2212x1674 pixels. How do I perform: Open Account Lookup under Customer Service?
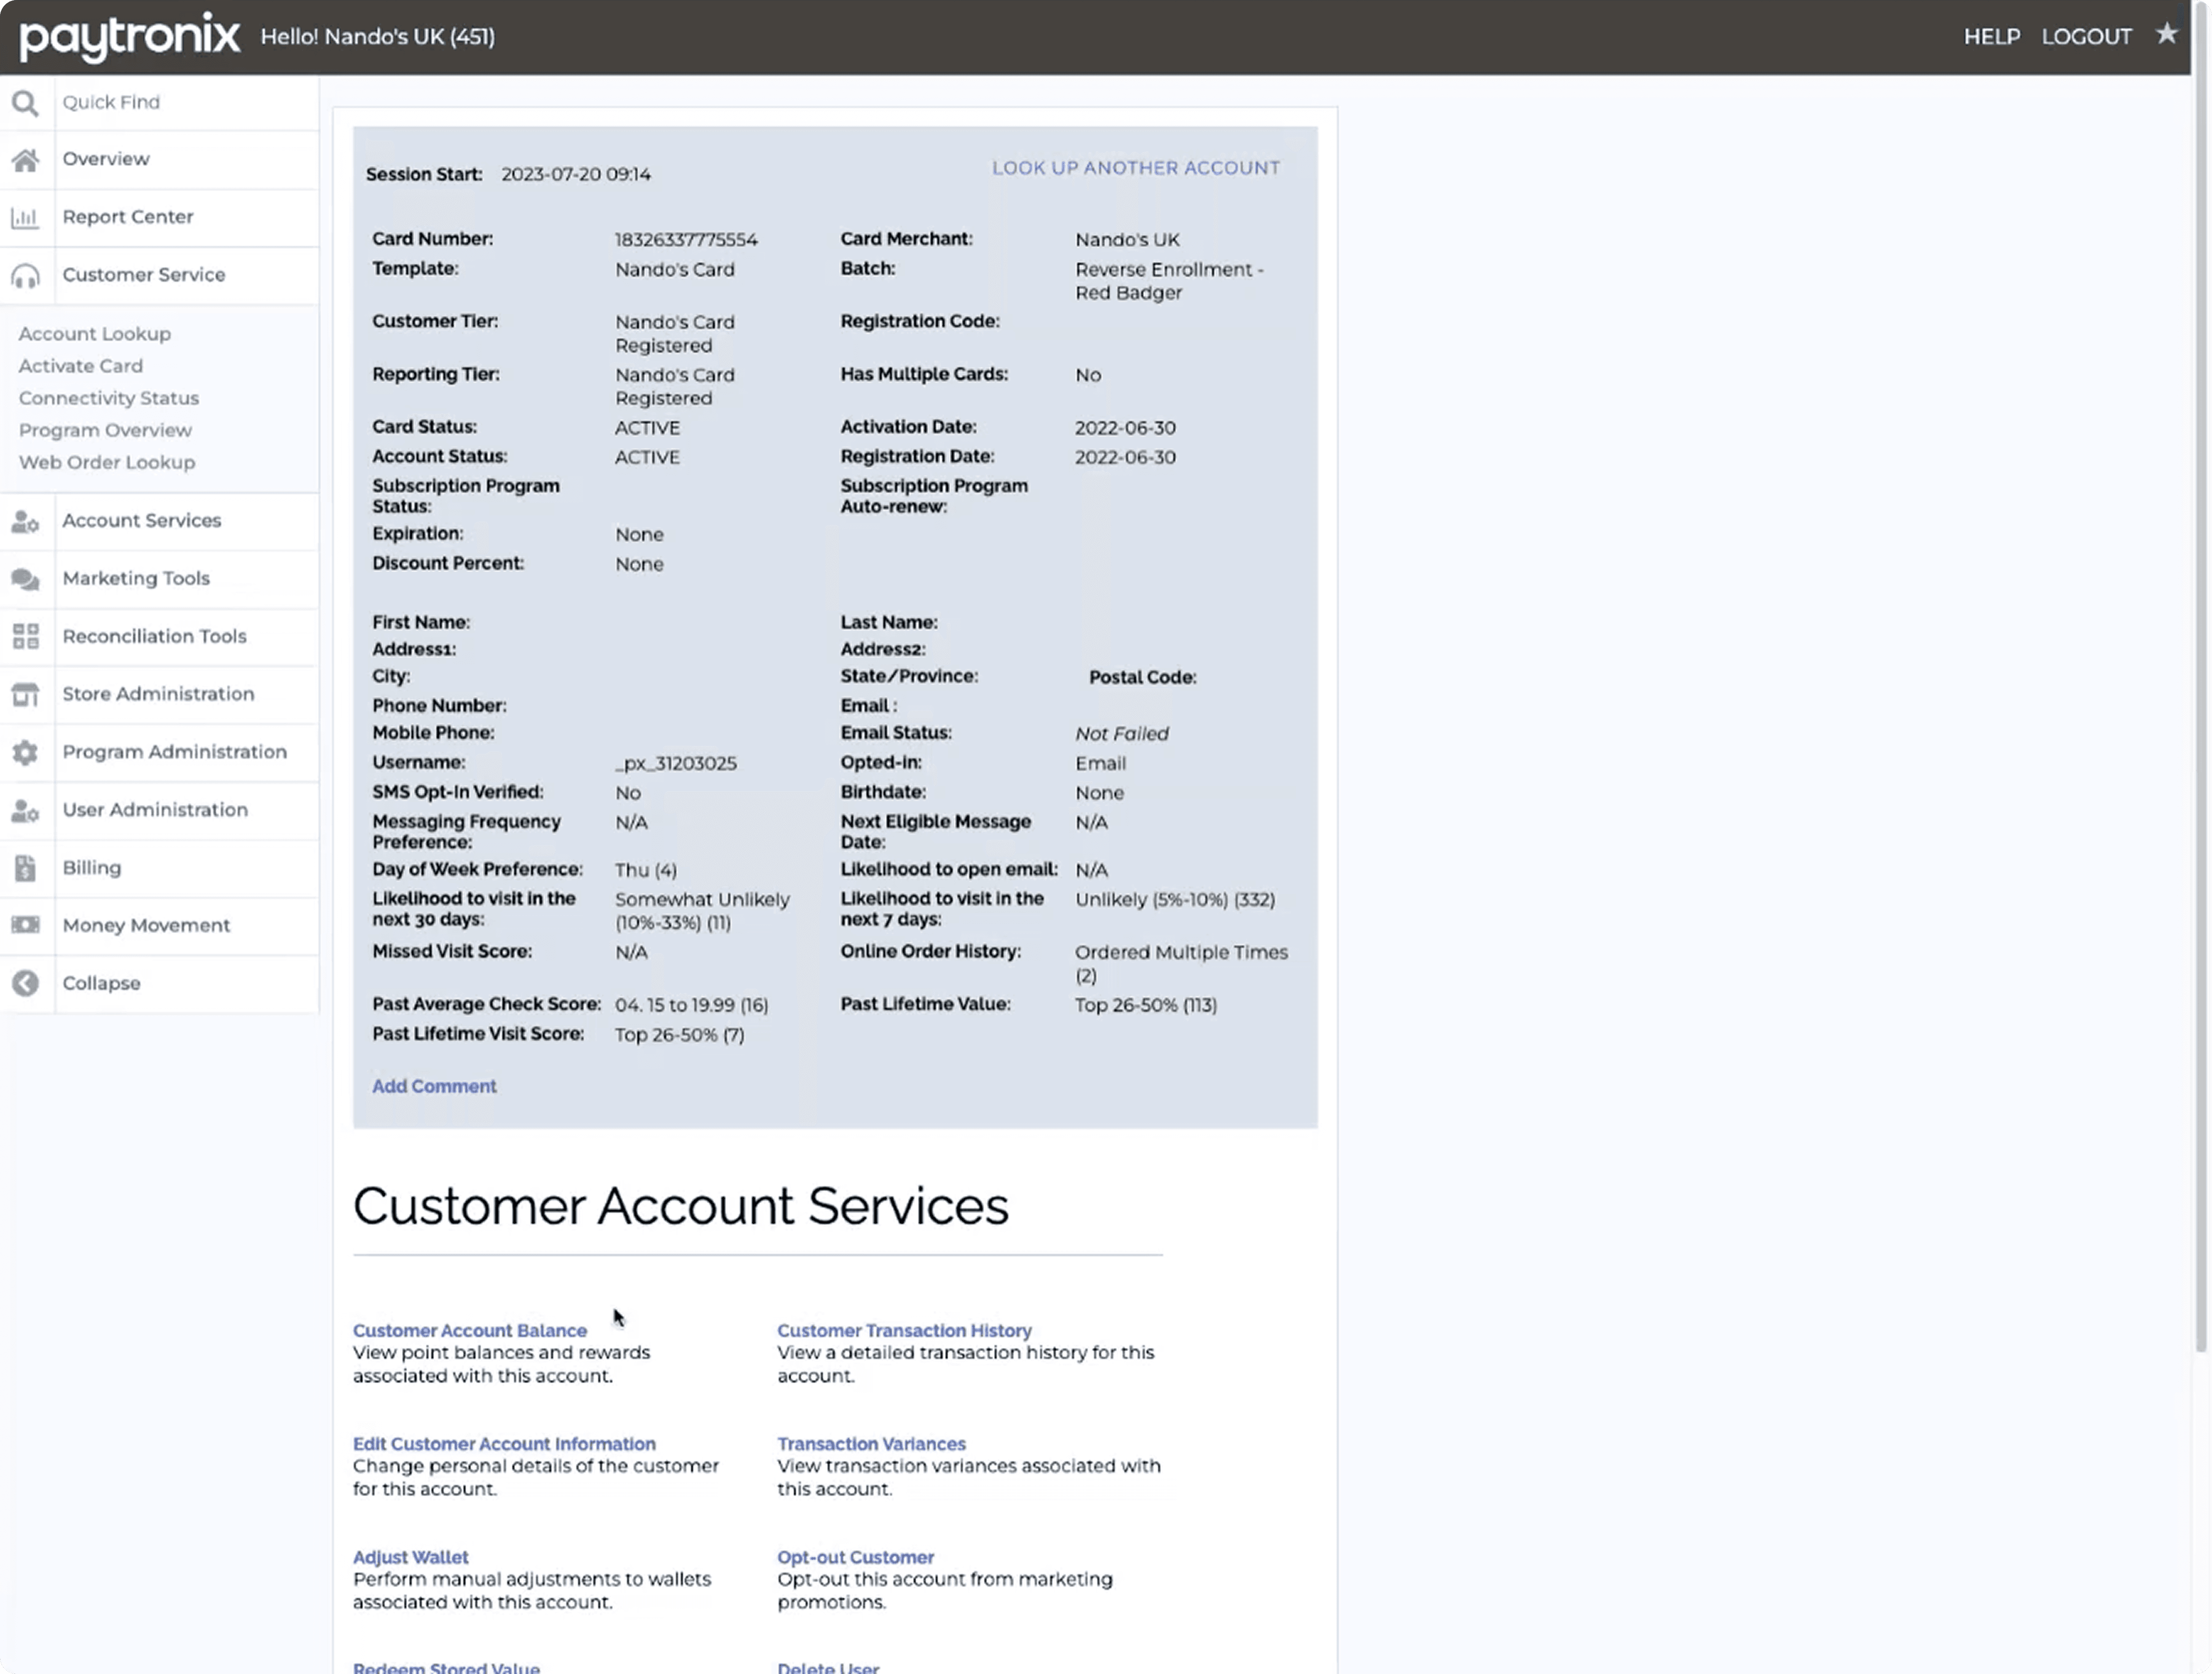[95, 334]
